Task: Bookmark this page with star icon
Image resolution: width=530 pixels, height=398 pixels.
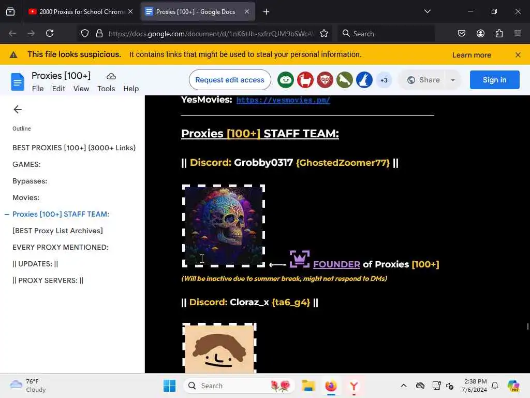Action: (x=324, y=34)
